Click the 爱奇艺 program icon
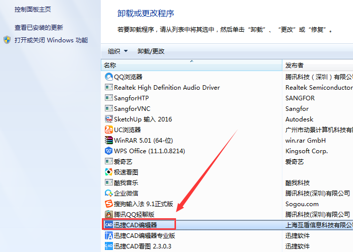Screen dimensions: 353x252 coord(109,161)
